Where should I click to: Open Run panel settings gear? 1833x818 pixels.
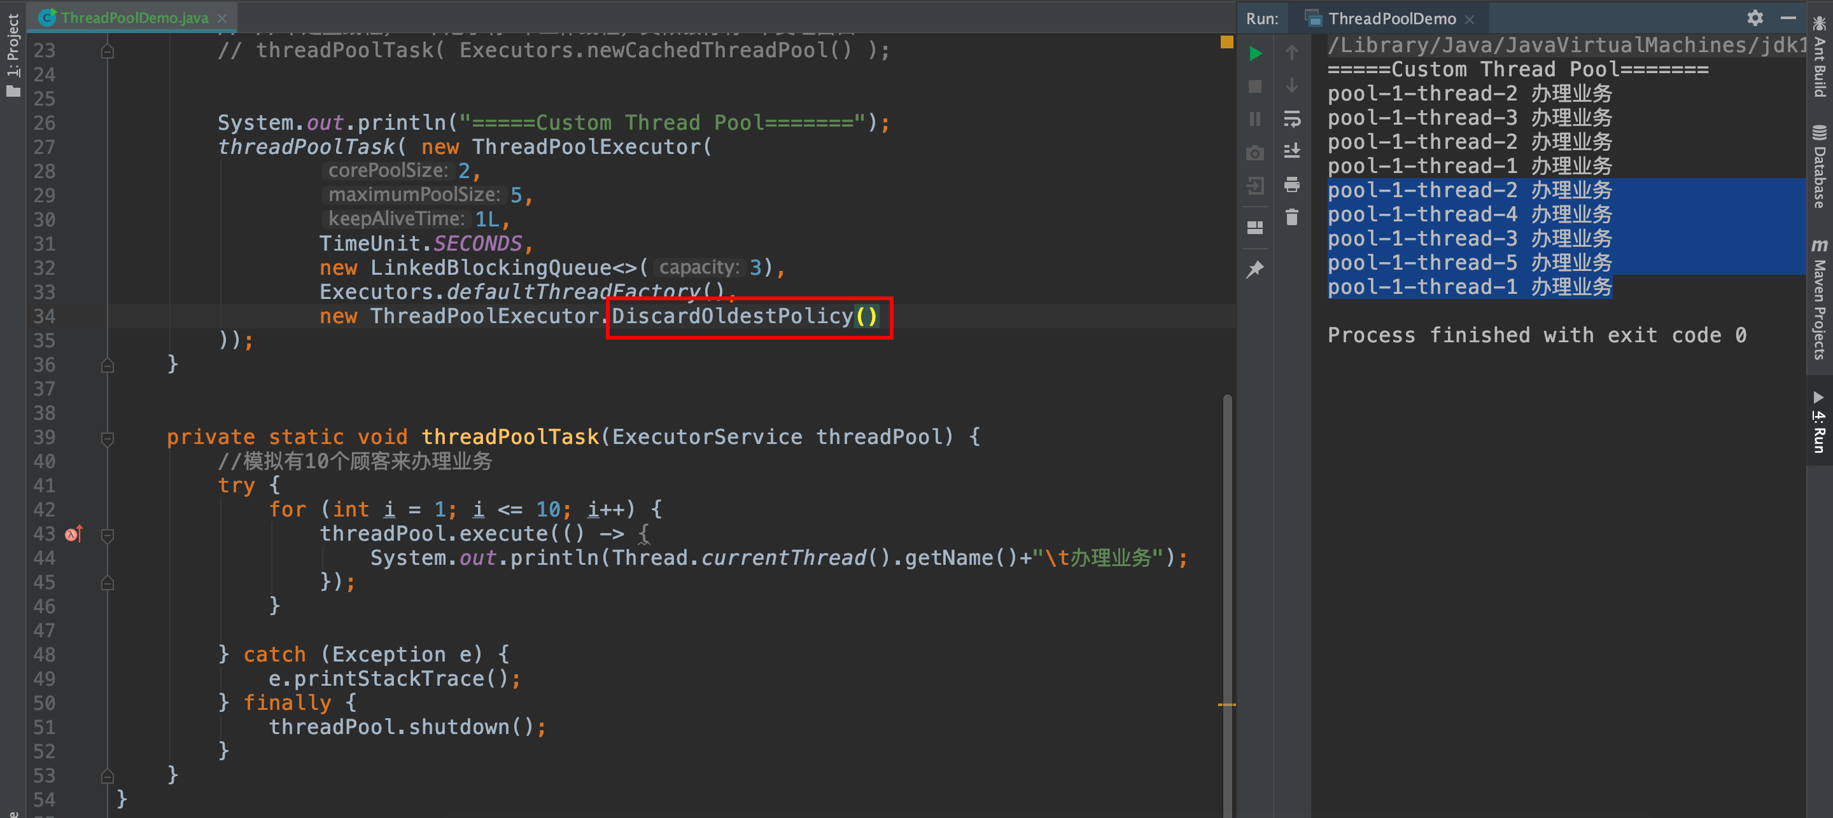[1755, 18]
